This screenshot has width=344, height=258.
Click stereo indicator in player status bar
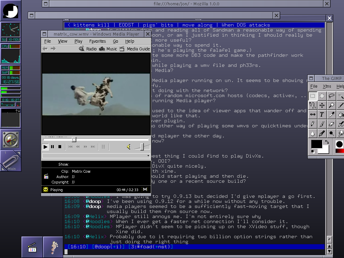pyautogui.click(x=145, y=189)
